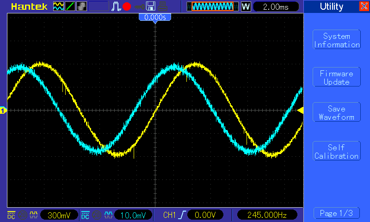Click the CH1 300mV vertical scale readout
The image size is (370, 222).
click(59, 215)
